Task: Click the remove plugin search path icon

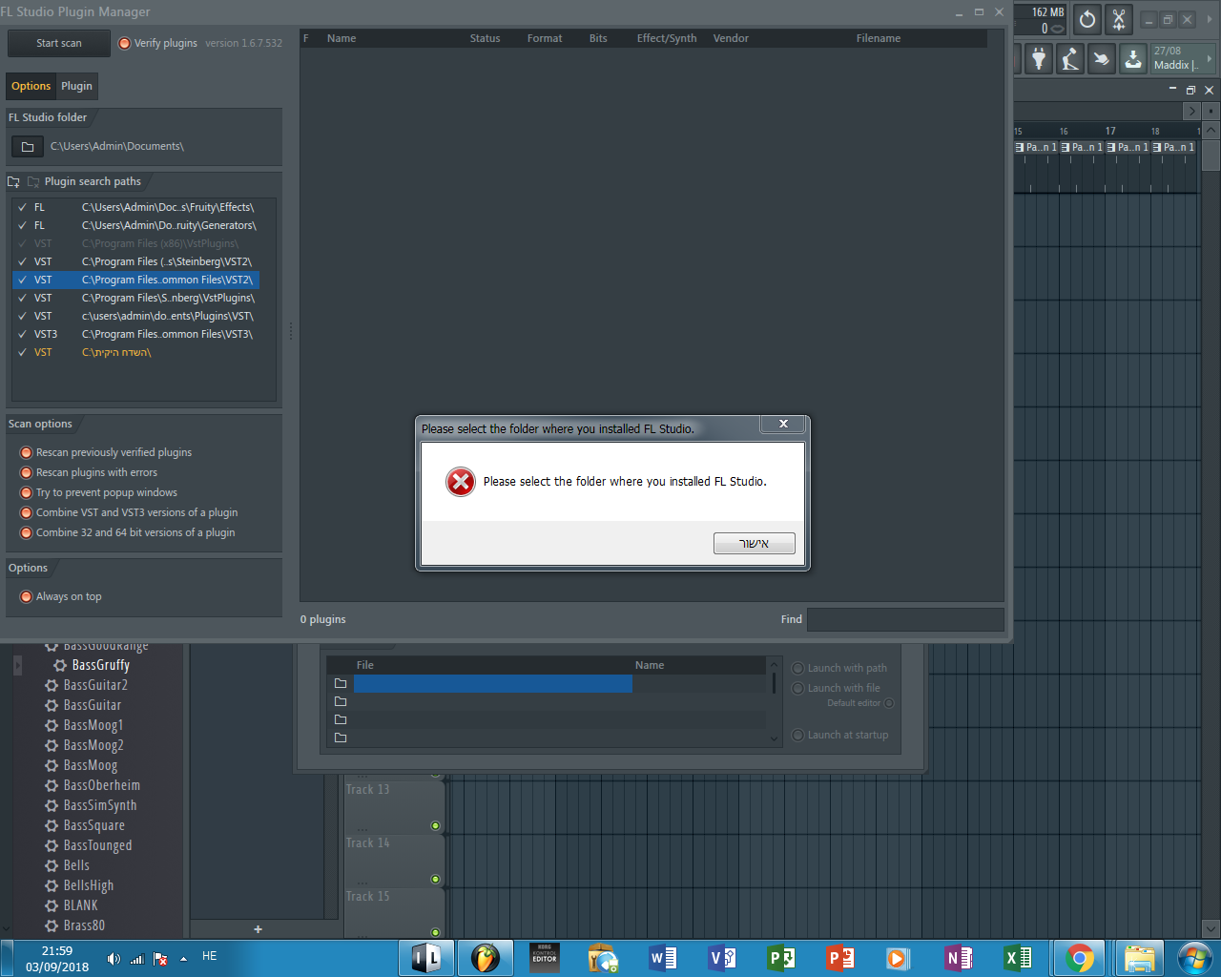Action: (33, 181)
